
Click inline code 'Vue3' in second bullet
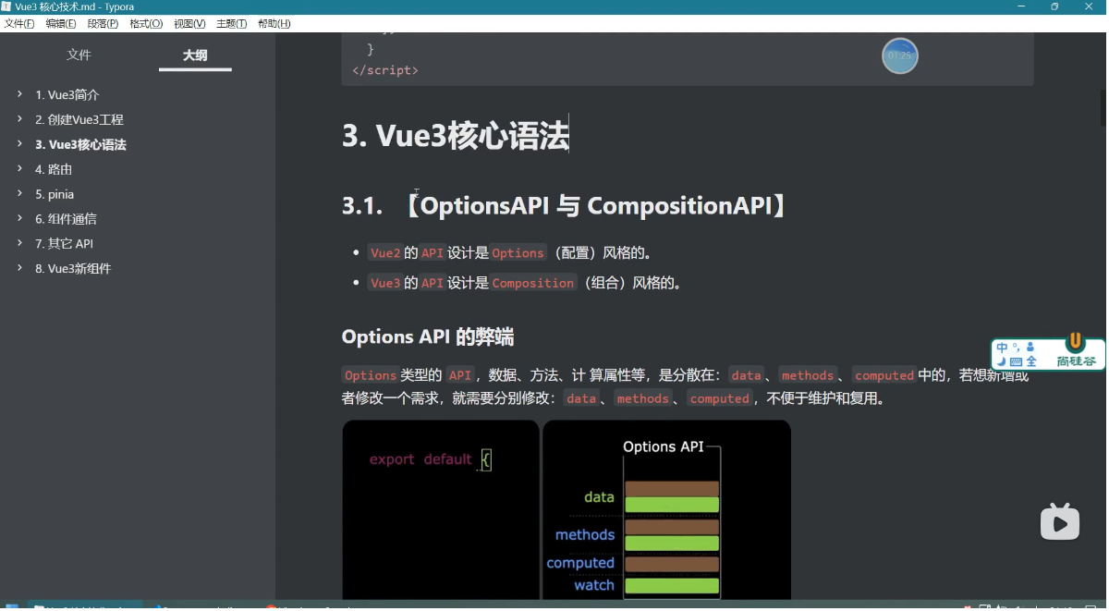click(x=384, y=283)
